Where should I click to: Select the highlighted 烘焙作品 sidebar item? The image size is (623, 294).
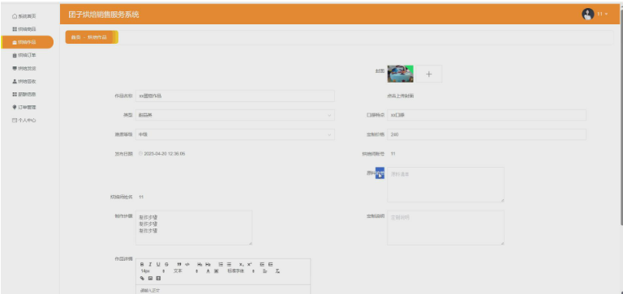coord(28,42)
